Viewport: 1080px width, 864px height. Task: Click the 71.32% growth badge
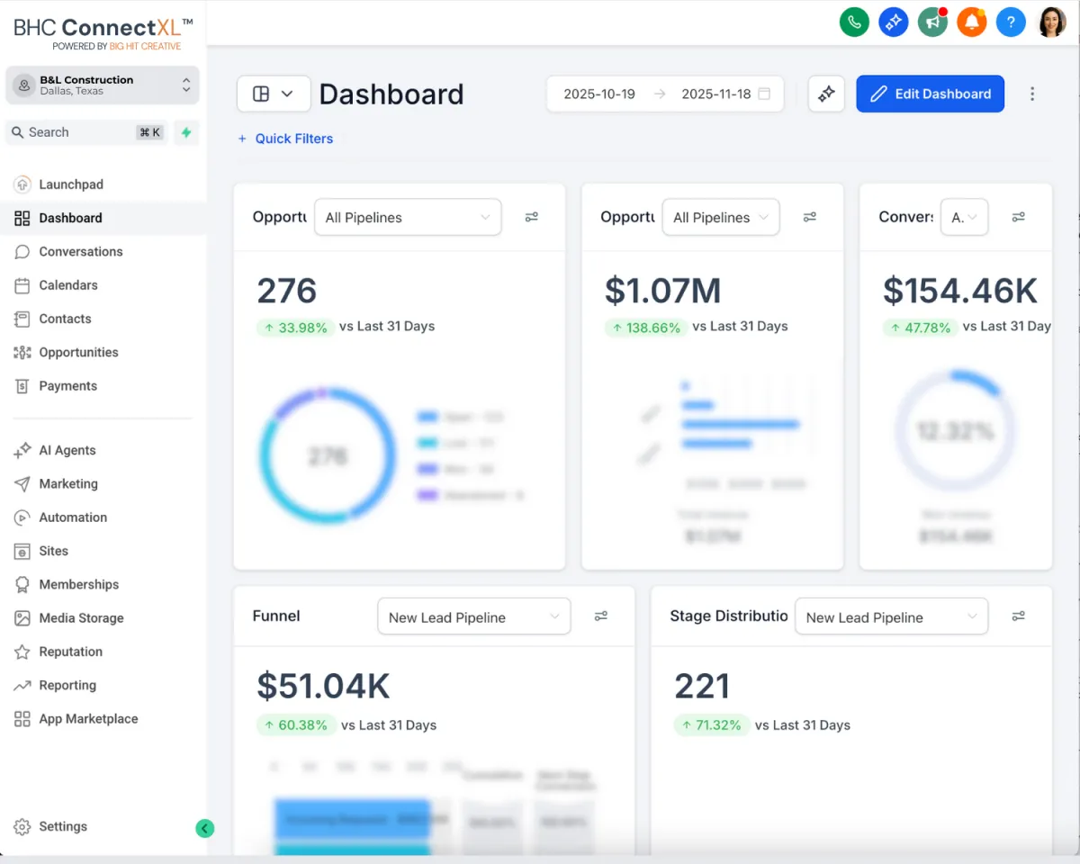pyautogui.click(x=712, y=725)
